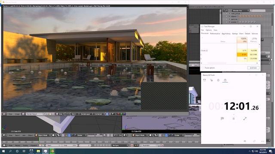Click the browse image icon beside Render Result
This screenshot has height=154, width=275.
tap(24, 114)
